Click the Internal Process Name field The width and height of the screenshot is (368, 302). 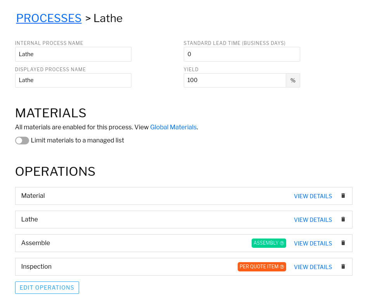73,54
